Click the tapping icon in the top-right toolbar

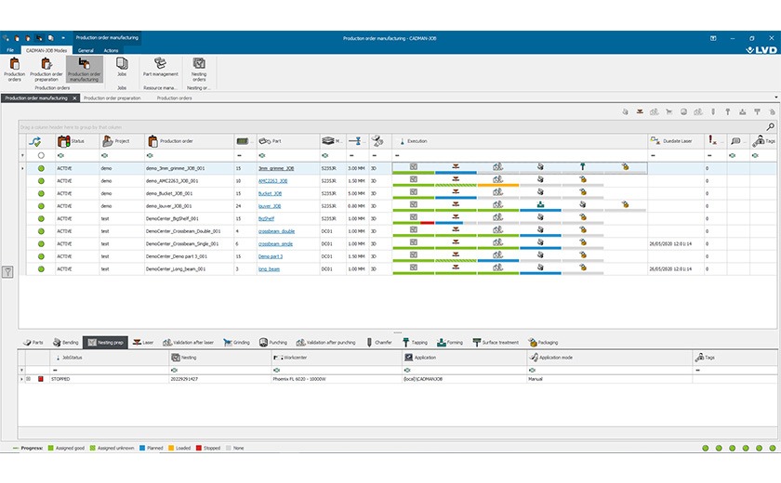pos(728,111)
